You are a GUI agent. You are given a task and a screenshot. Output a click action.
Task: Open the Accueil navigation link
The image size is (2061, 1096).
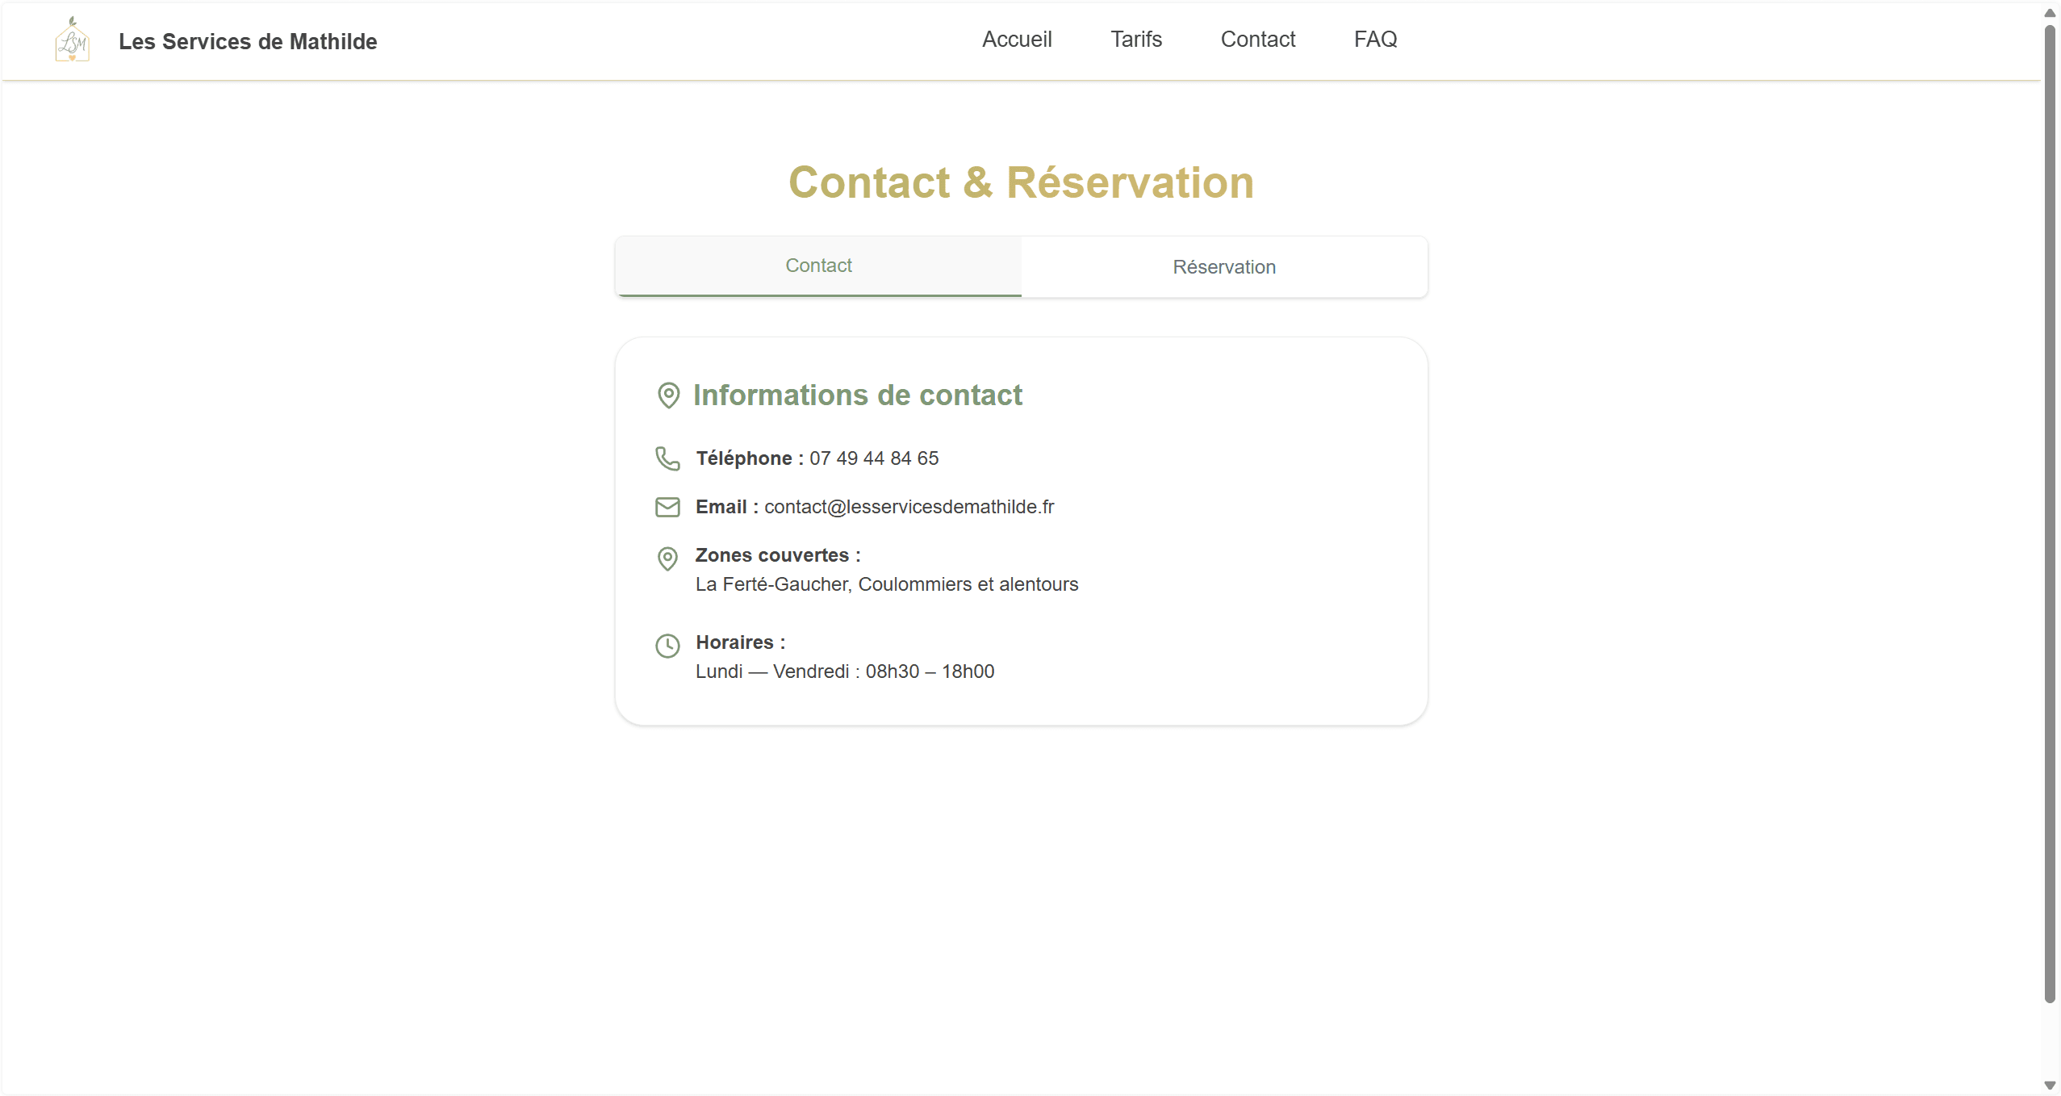(1016, 40)
